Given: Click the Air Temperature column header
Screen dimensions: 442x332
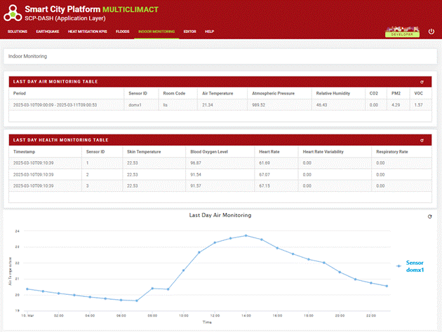Looking at the screenshot, I should [x=217, y=92].
